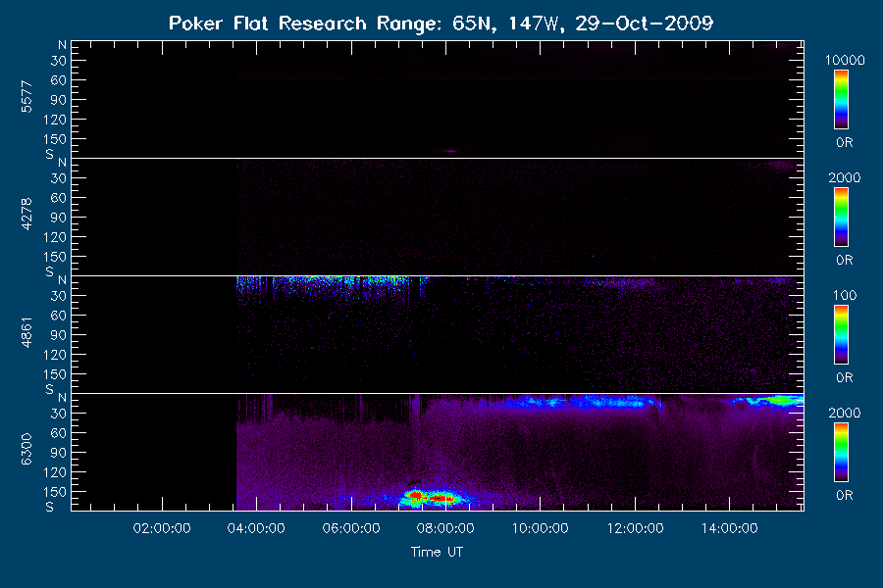Click the 0R label under 6300 color bar
The image size is (883, 588).
pyautogui.click(x=845, y=495)
